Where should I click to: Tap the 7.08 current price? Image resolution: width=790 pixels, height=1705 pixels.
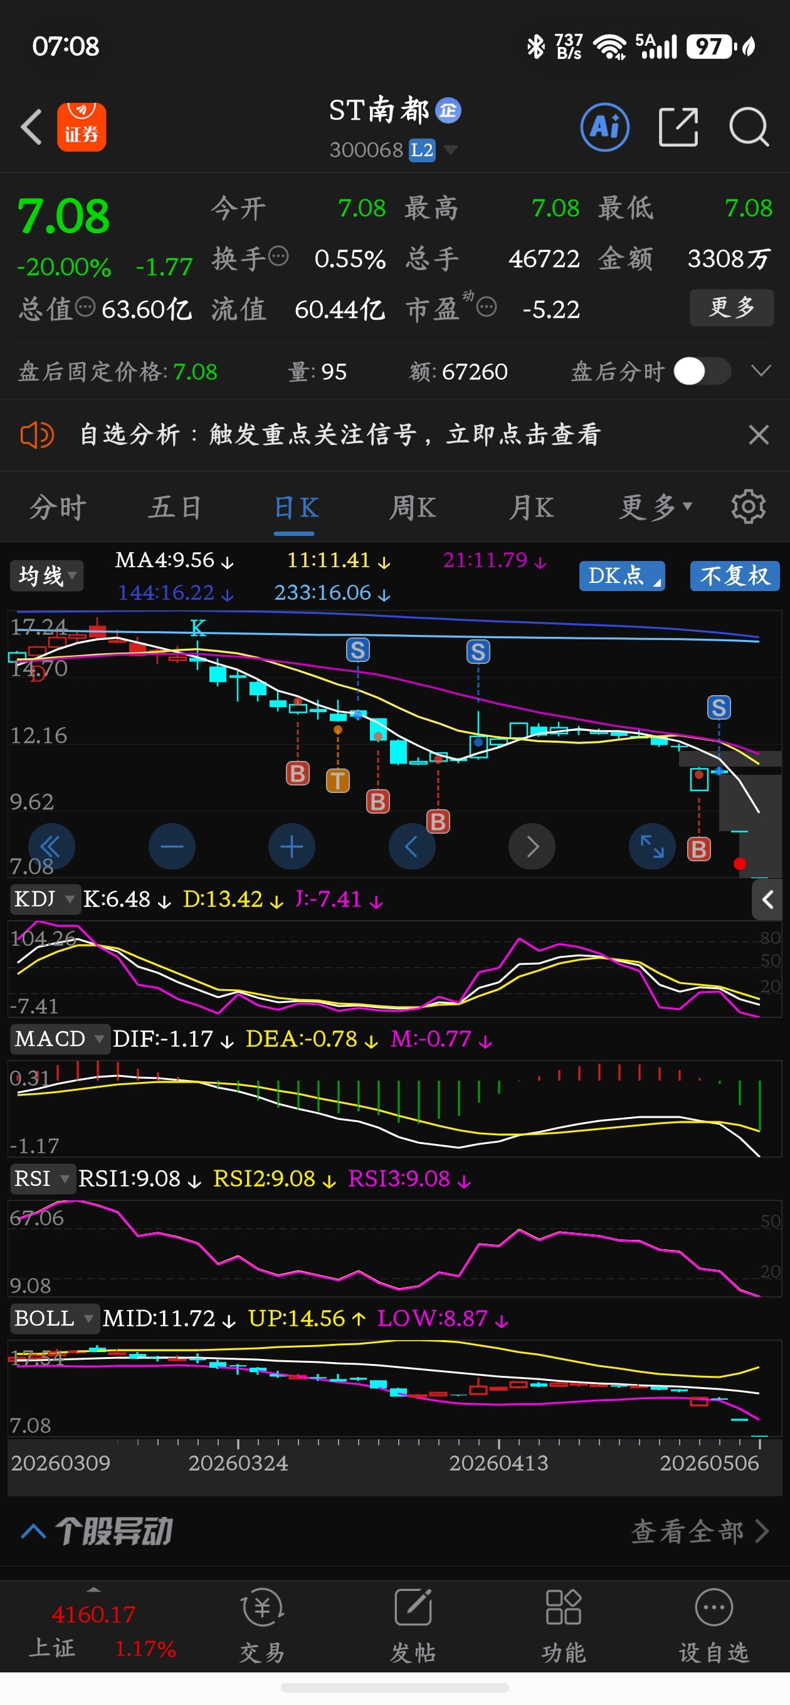click(63, 216)
